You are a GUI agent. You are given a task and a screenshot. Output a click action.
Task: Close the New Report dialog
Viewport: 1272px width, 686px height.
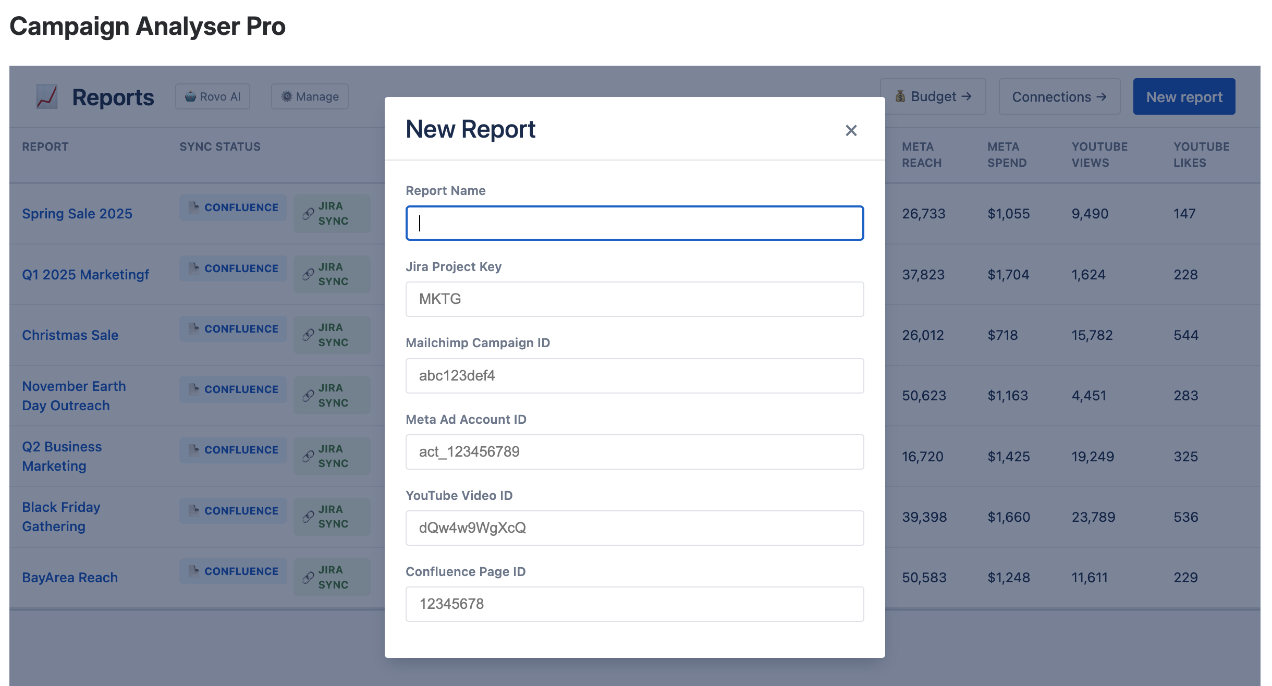coord(851,130)
